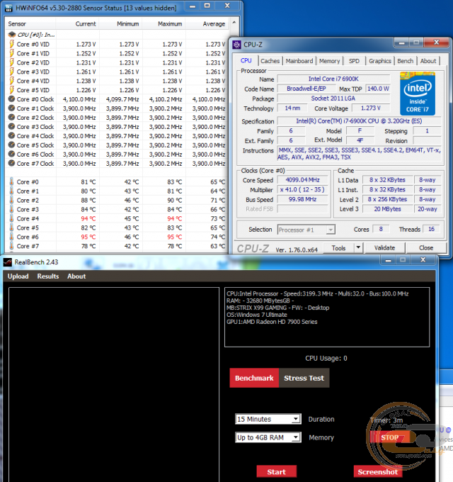This screenshot has width=453, height=482.
Task: Click the Threads value 16 in CPU-Z
Action: click(x=431, y=229)
